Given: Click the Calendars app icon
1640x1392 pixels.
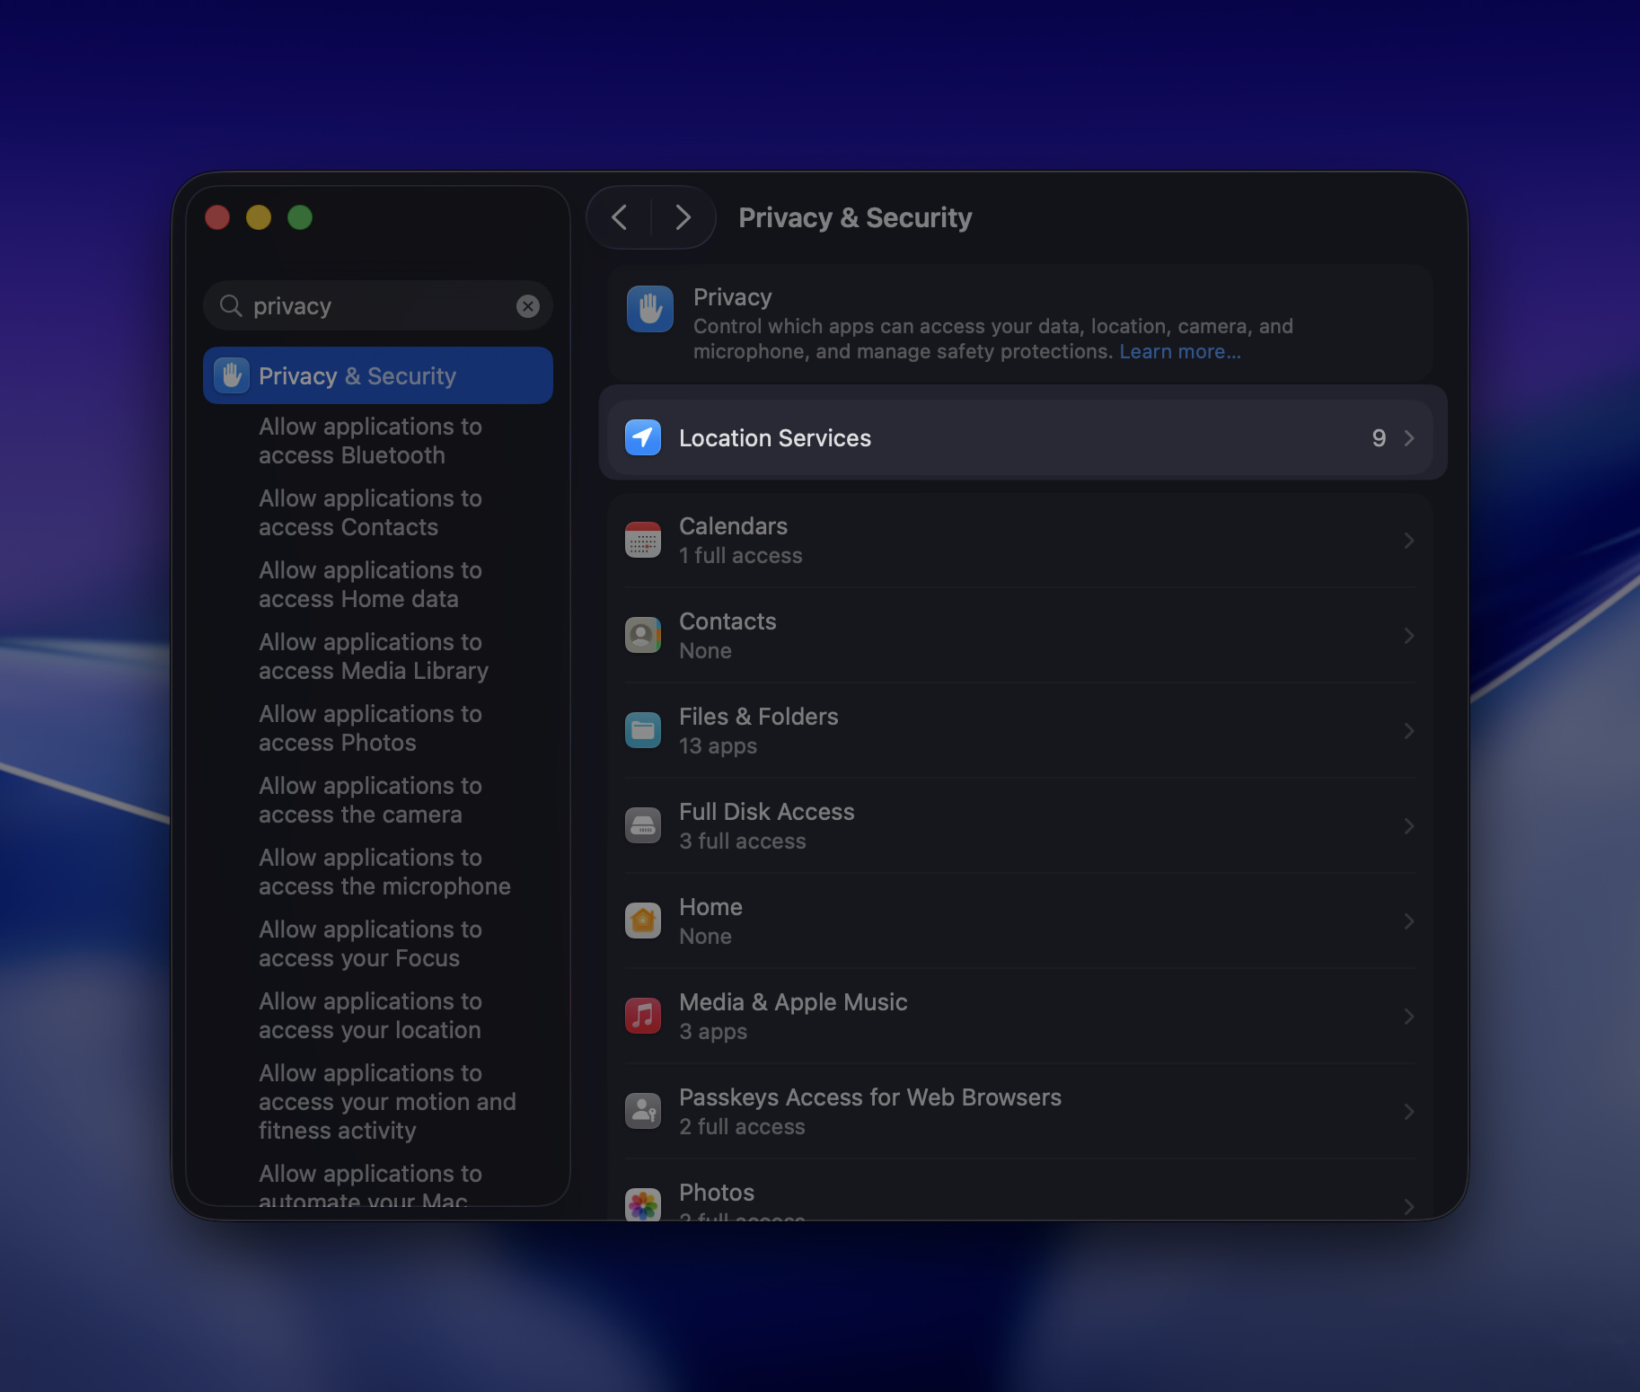Looking at the screenshot, I should click(643, 541).
